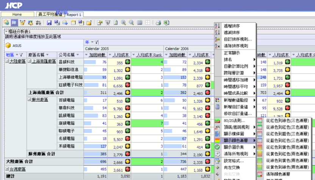Click the 上海南匯廠區 合計 subtotal row label
The height and width of the screenshot is (180, 315).
coord(46,93)
